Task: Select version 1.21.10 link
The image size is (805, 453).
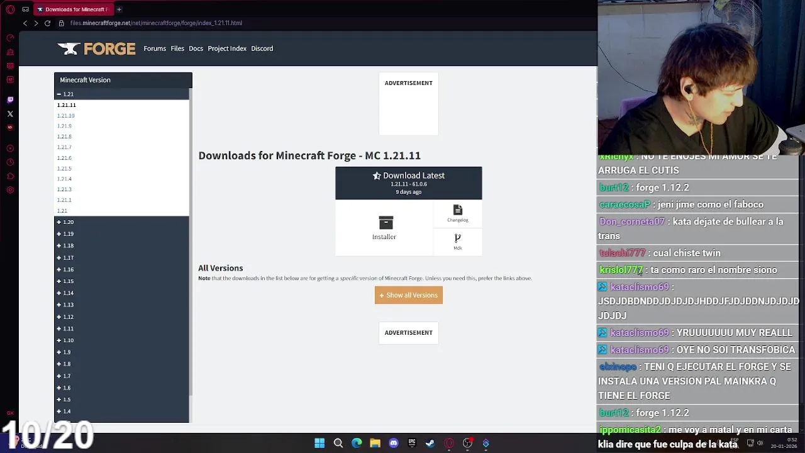Action: pos(65,116)
